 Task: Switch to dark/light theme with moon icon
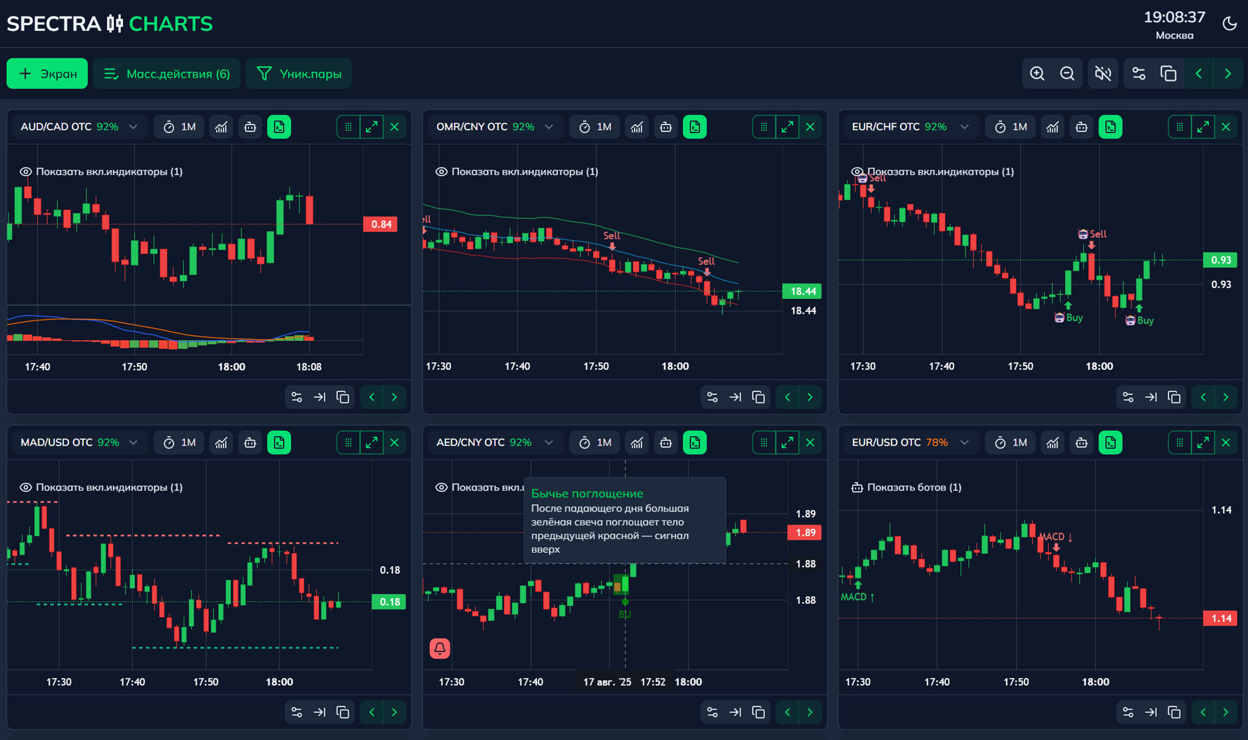[x=1229, y=24]
